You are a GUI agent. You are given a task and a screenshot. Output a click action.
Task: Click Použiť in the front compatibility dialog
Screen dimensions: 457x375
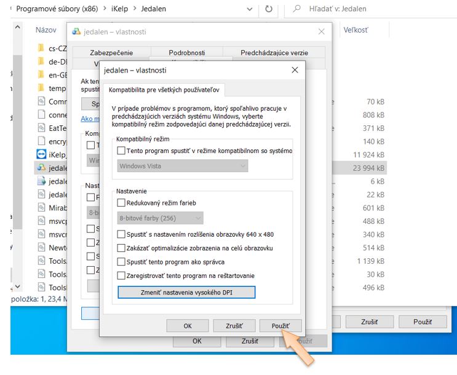[280, 325]
